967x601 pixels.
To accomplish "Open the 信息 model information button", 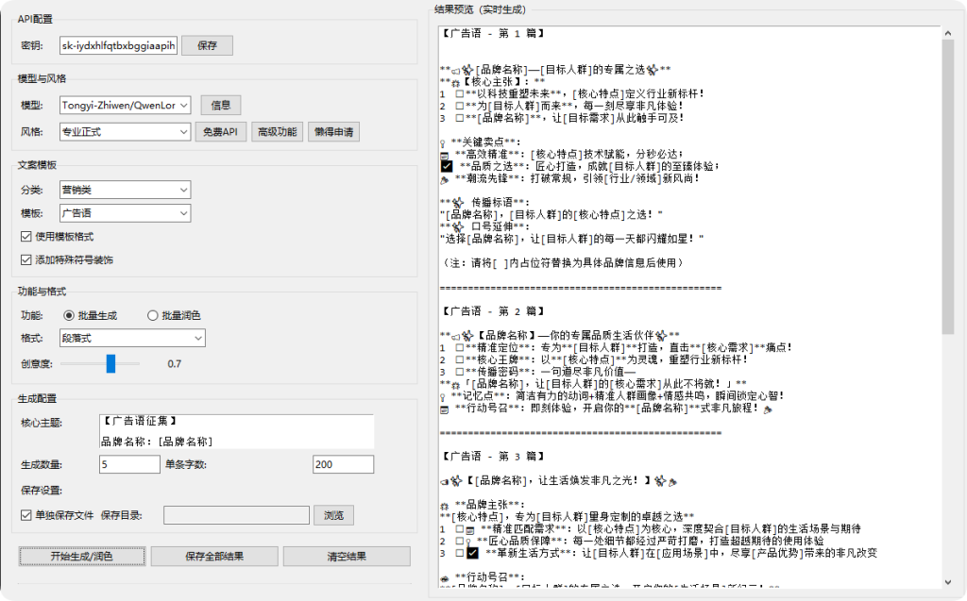I will [220, 105].
